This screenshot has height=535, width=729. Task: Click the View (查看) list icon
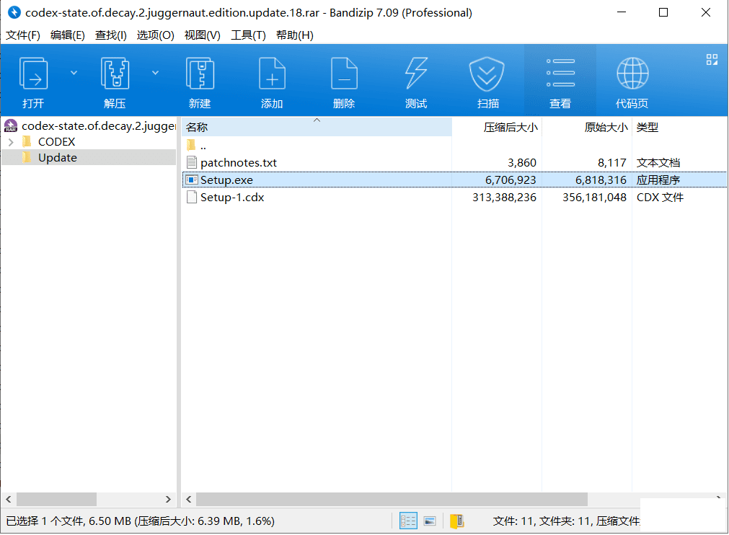[x=561, y=73]
